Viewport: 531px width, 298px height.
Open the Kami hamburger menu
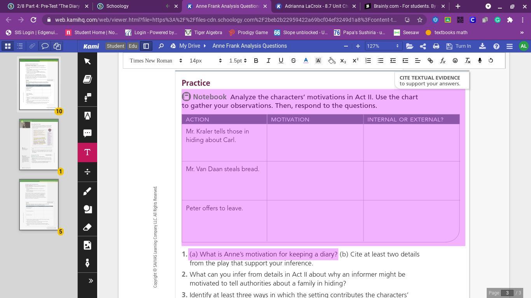click(x=510, y=46)
